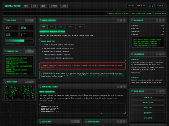Click the CORE TEMP 42°C stat box
This screenshot has width=169, height=126.
[12, 27]
